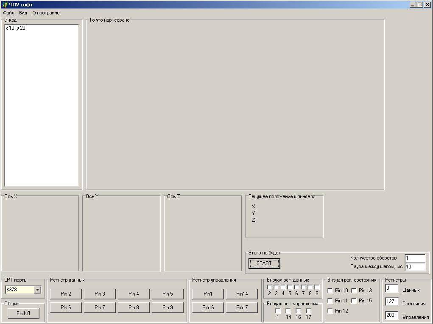Screen dimensions: 433x324
Task: Expand the LPT ports $378 dropdown
Action: [37, 290]
